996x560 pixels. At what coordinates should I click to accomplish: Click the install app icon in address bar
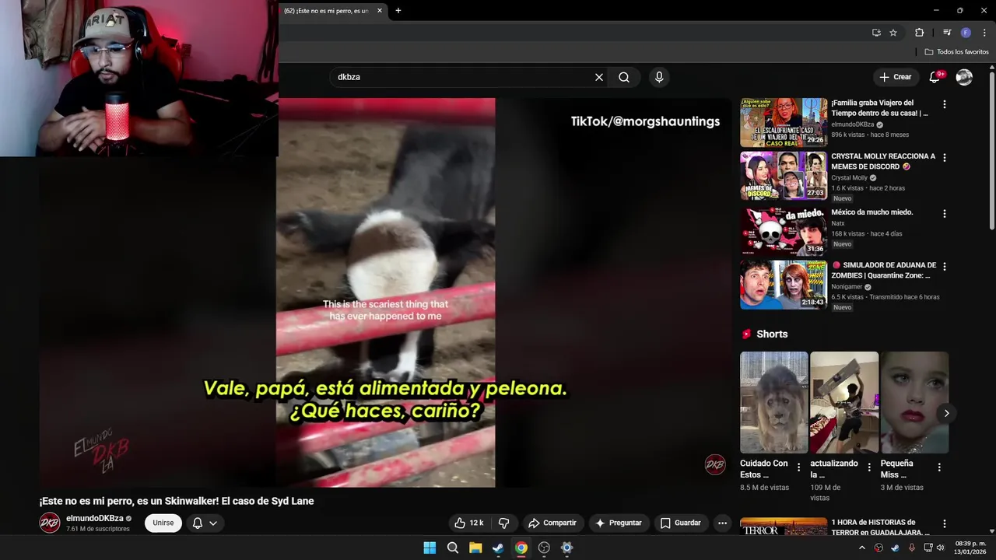pos(876,33)
